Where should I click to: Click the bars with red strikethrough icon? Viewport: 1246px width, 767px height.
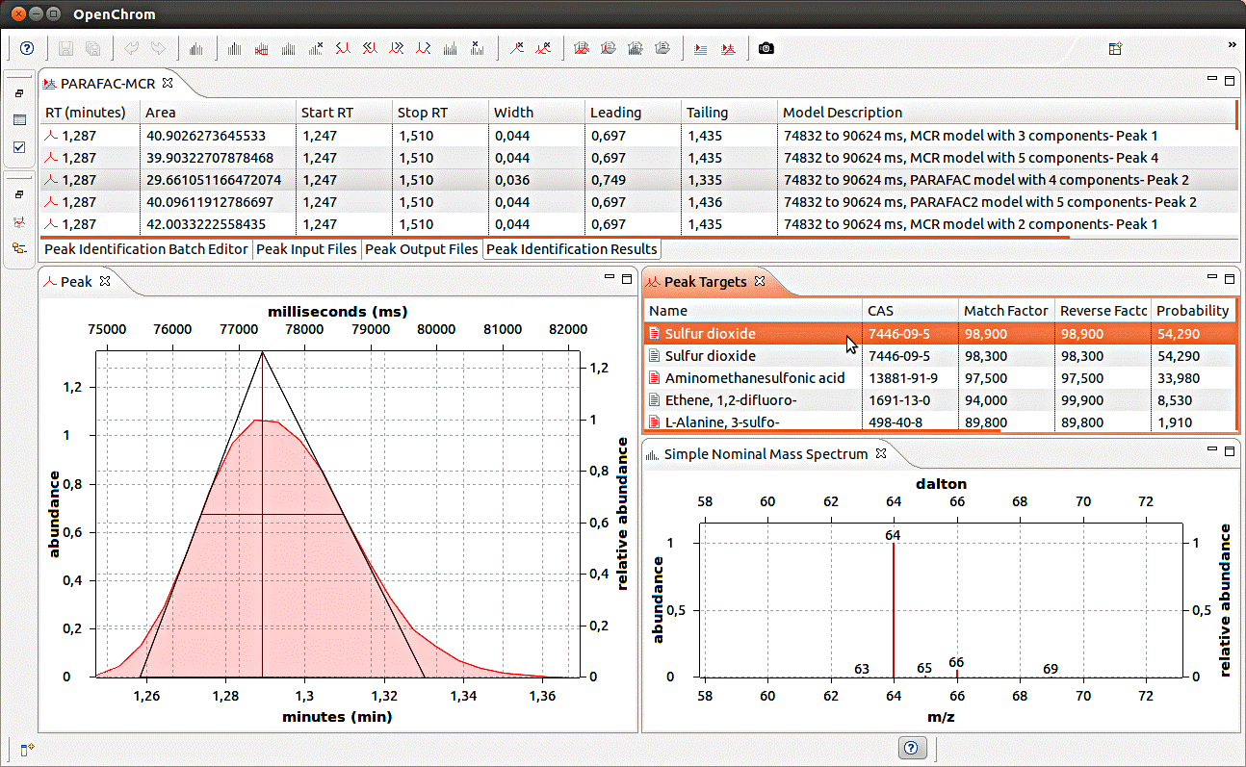click(x=261, y=48)
